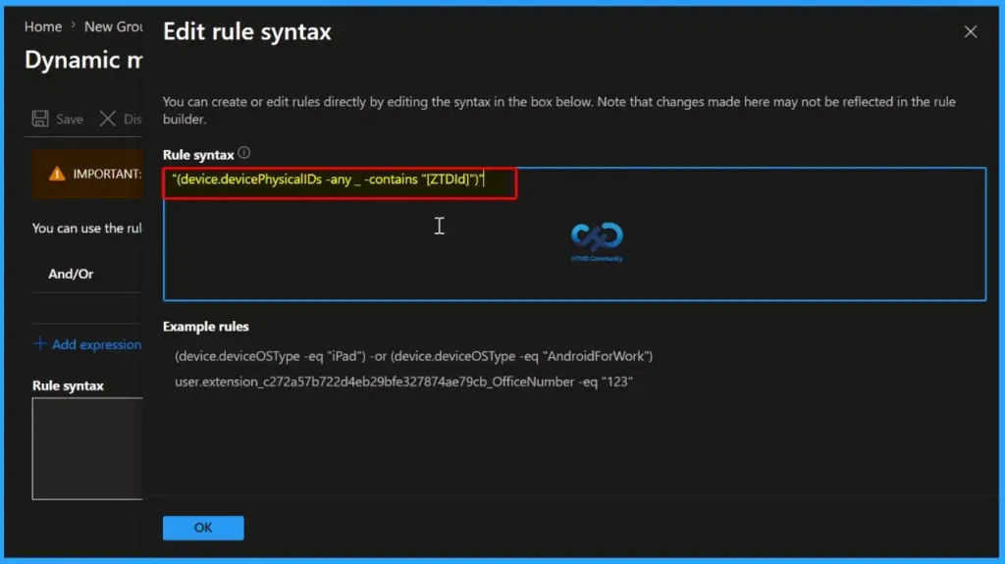Viewport: 1005px width, 564px height.
Task: Click the Save label in toolbar
Action: [x=70, y=120]
